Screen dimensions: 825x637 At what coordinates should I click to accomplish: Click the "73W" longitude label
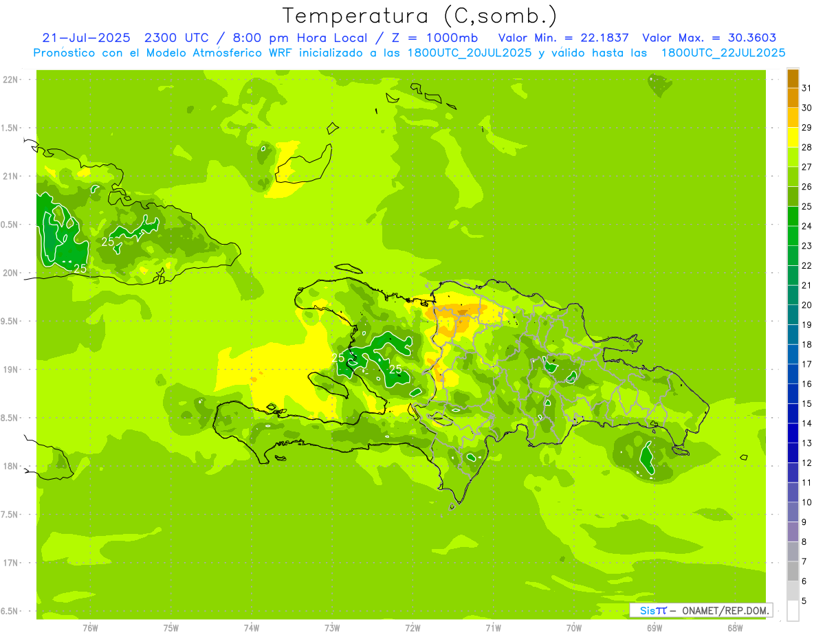[x=332, y=628]
